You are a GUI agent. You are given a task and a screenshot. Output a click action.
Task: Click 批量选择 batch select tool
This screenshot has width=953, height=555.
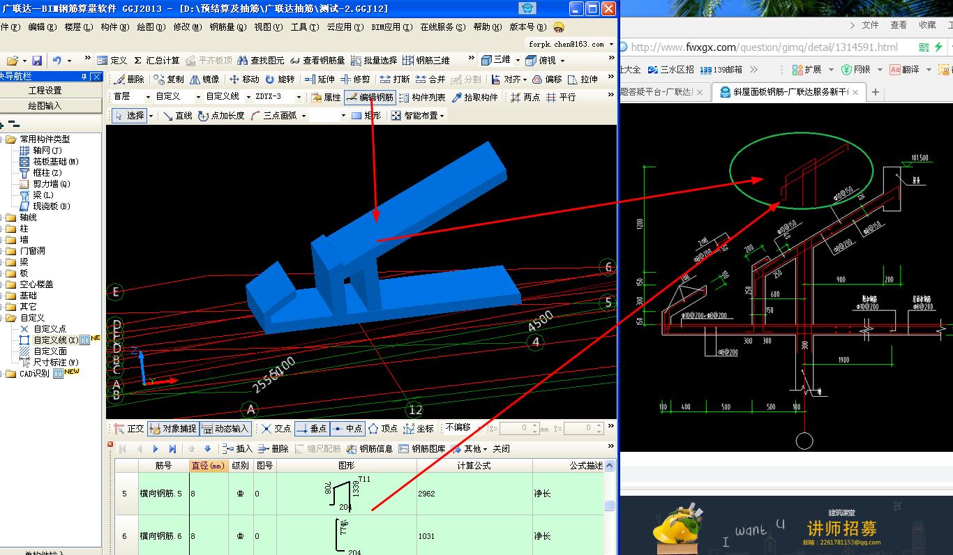tap(374, 61)
